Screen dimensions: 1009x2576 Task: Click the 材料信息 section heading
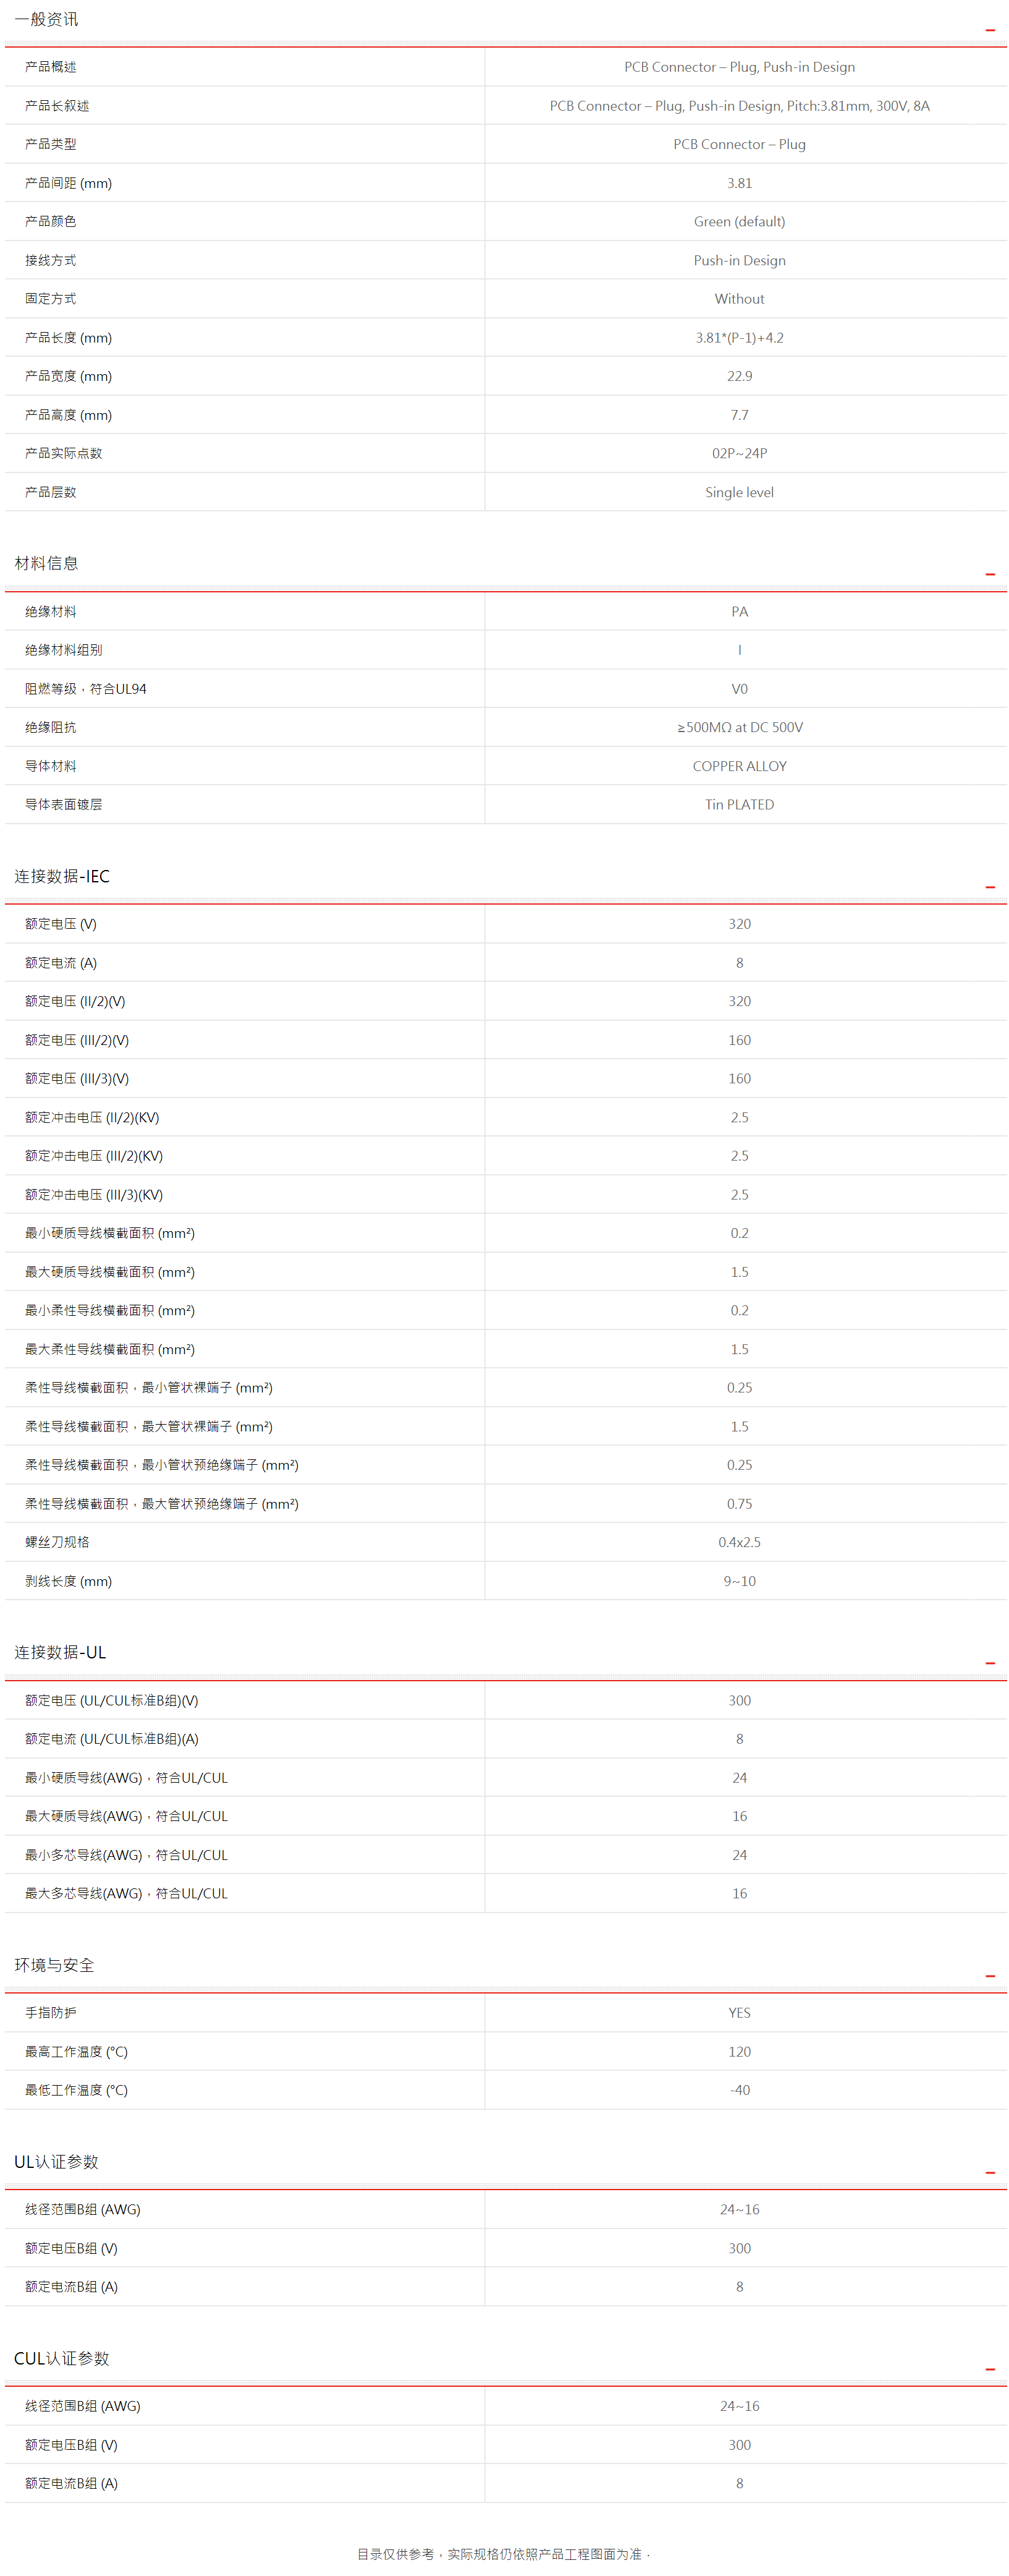point(46,563)
